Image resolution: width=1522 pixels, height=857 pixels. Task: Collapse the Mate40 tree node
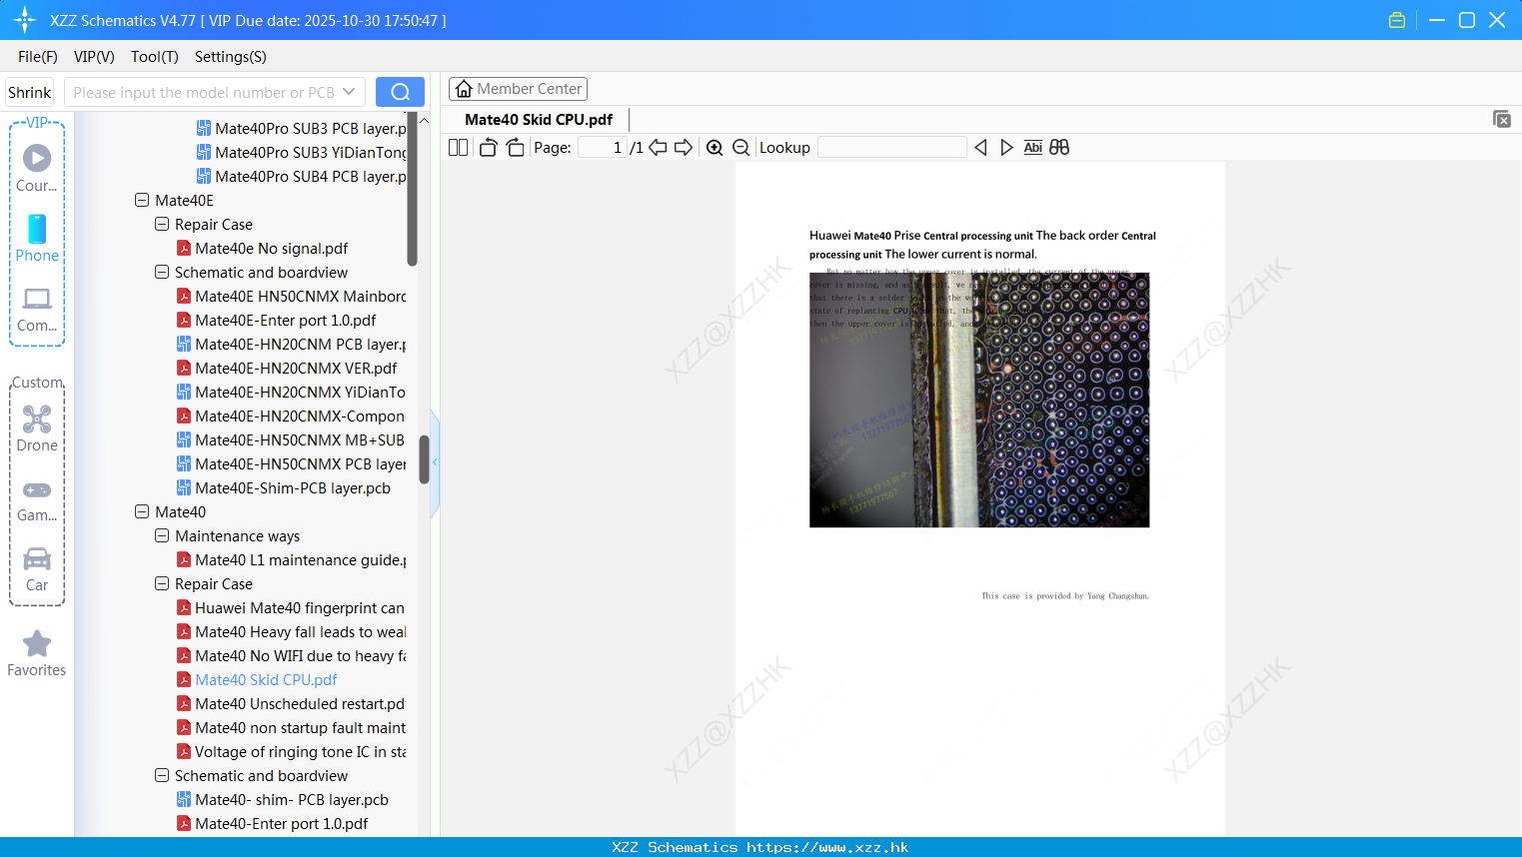tap(142, 511)
